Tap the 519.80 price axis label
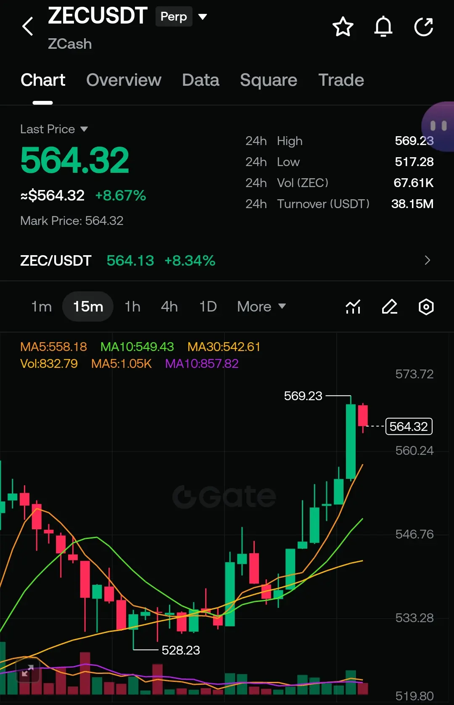Viewport: 454px width, 705px height. pos(414,696)
